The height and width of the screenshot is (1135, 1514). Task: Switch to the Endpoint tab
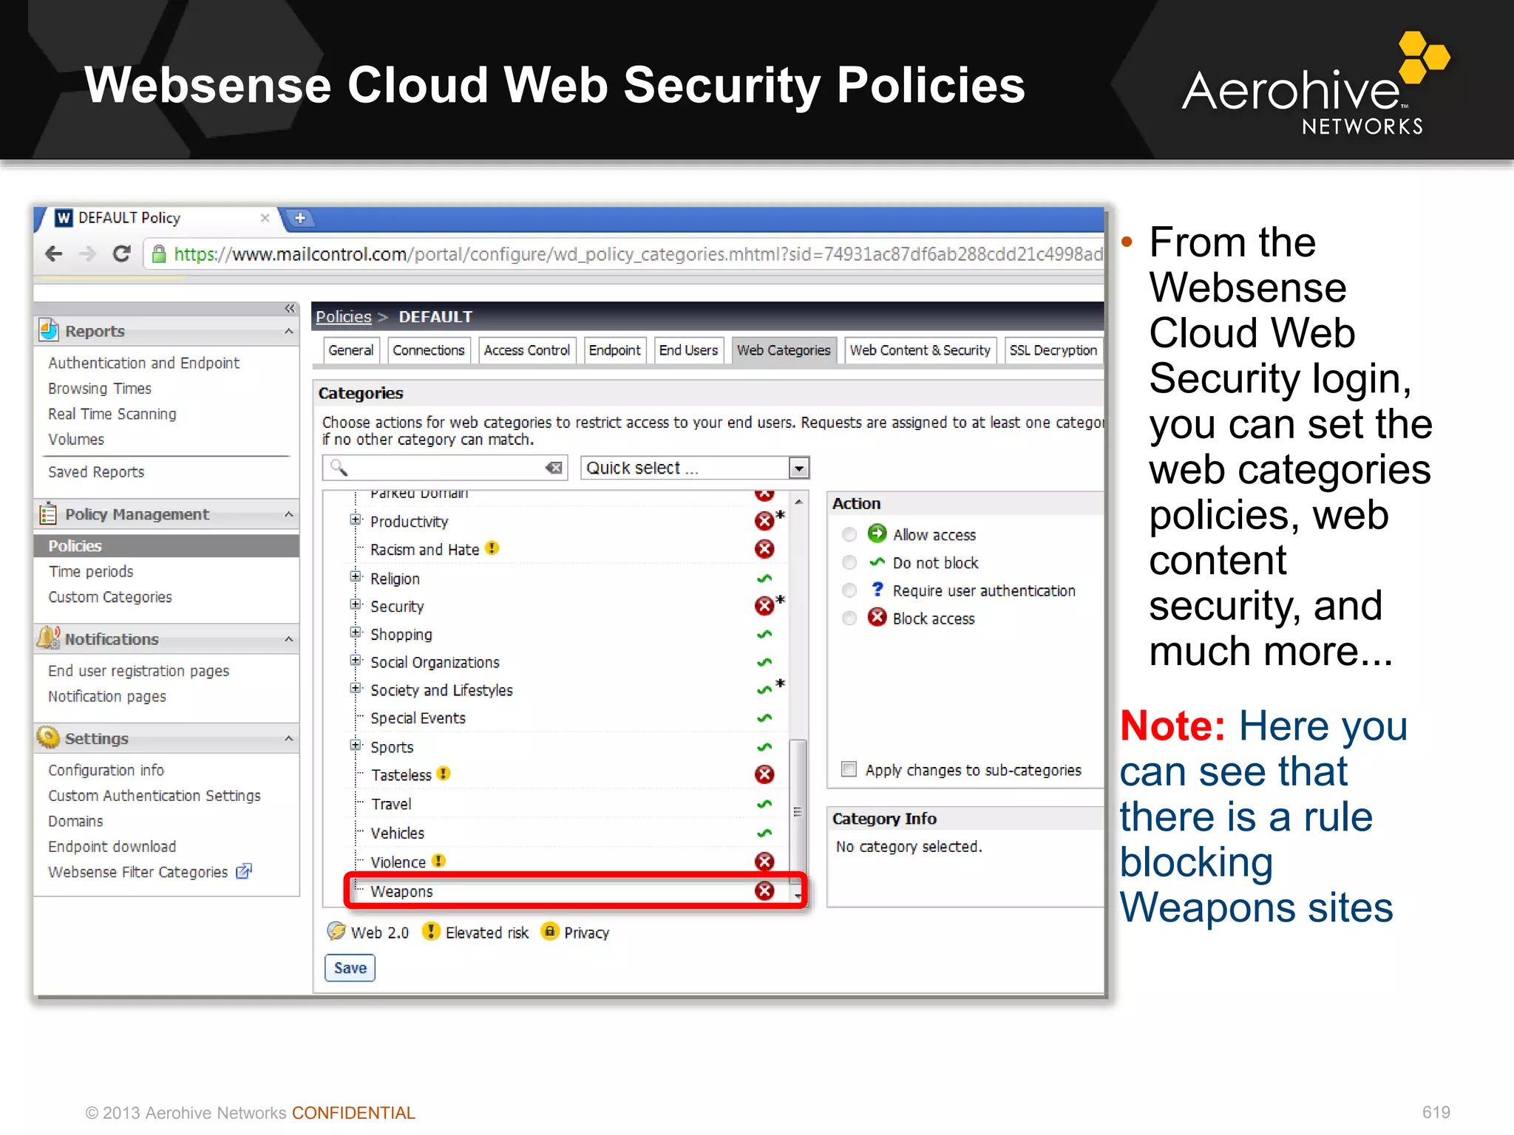[615, 350]
